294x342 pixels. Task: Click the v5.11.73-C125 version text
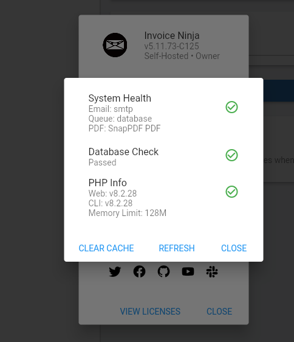[x=172, y=46]
